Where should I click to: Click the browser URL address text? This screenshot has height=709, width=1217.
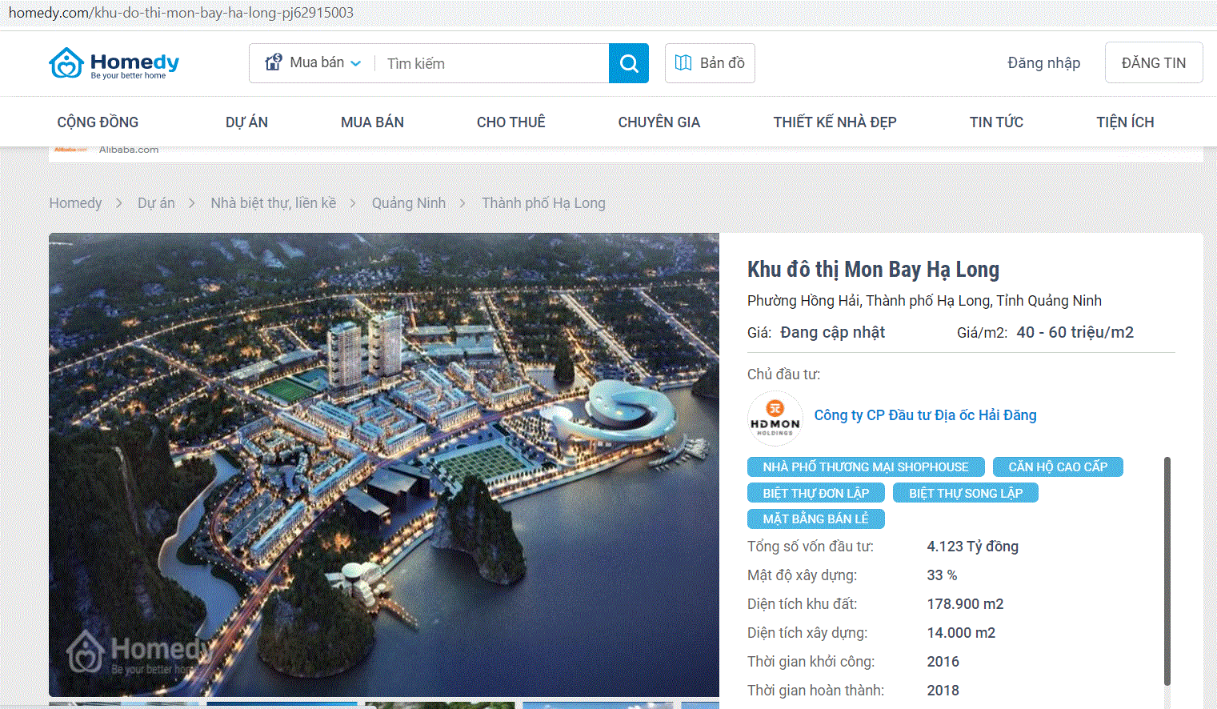tap(181, 13)
